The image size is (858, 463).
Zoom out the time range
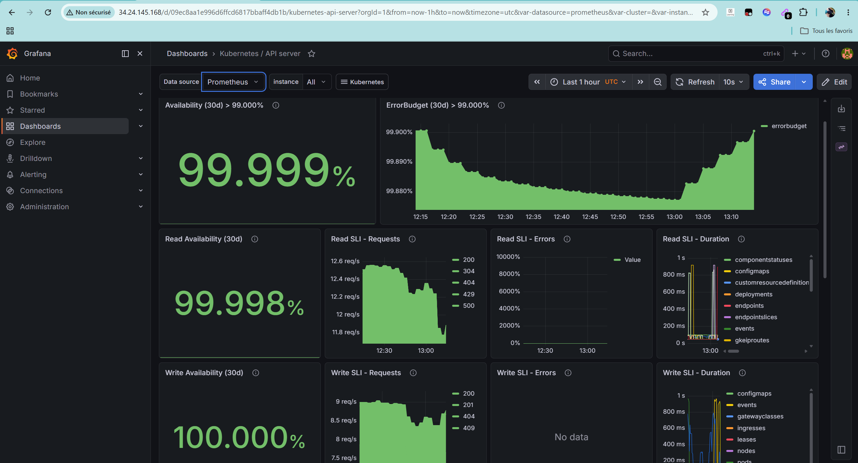658,82
